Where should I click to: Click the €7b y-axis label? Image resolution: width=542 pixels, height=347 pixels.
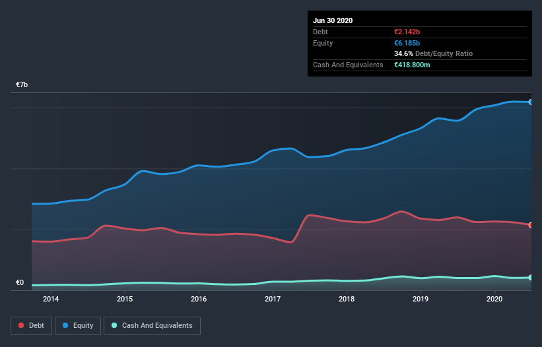(22, 84)
